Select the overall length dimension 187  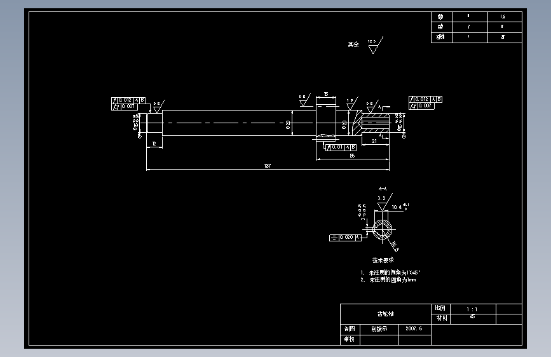click(268, 166)
